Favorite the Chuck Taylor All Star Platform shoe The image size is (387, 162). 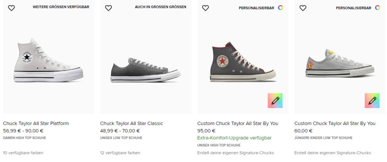[x=11, y=8]
